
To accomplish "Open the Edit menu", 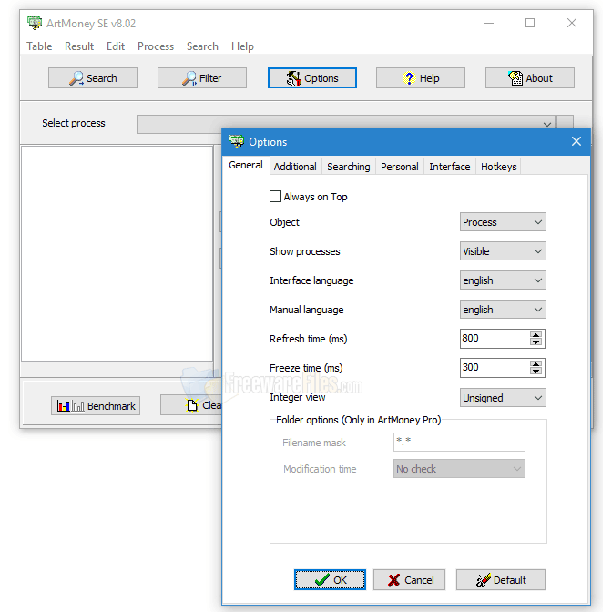I will [x=116, y=46].
